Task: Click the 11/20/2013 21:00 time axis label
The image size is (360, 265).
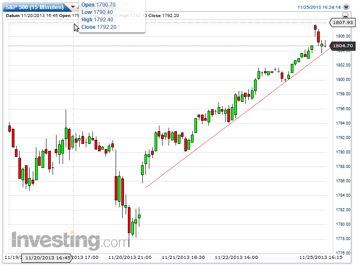Action: (x=130, y=258)
